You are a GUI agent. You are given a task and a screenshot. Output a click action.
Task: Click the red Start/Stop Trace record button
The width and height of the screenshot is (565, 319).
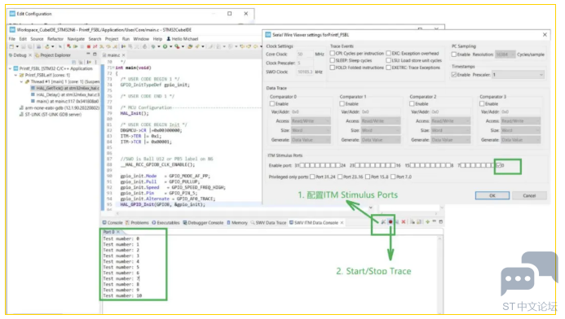[391, 222]
